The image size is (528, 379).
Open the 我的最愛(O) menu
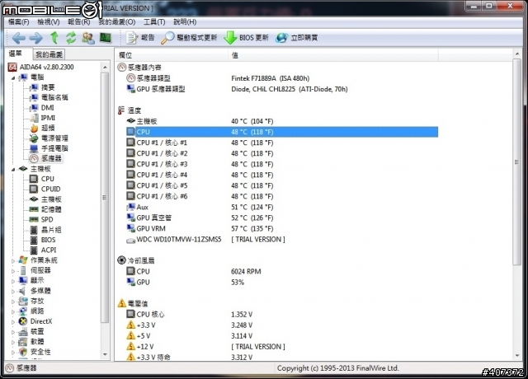[x=117, y=22]
